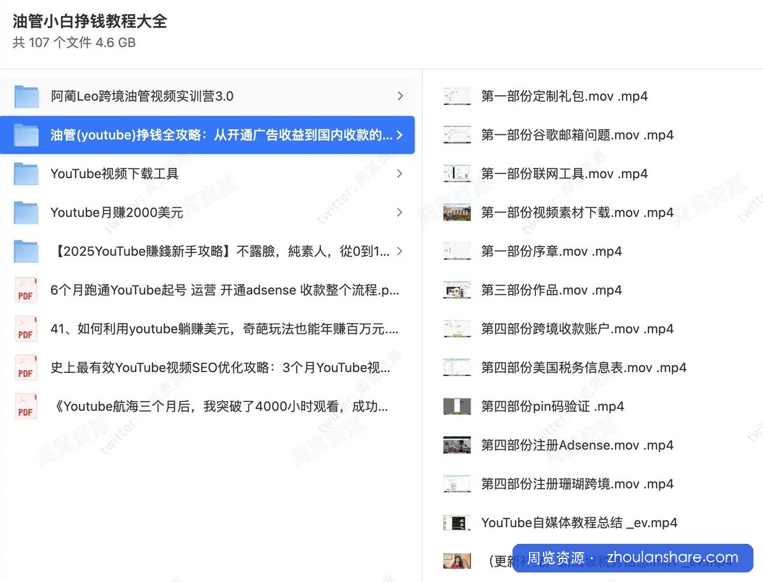763x582 pixels.
Task: Select file name 第一部份视频素材下载.mov .mp4
Action: 577,212
